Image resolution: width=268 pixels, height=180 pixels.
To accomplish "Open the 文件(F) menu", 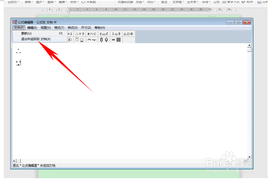I will click(x=19, y=28).
